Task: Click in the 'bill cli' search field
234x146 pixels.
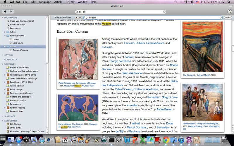Action: click(x=121, y=12)
